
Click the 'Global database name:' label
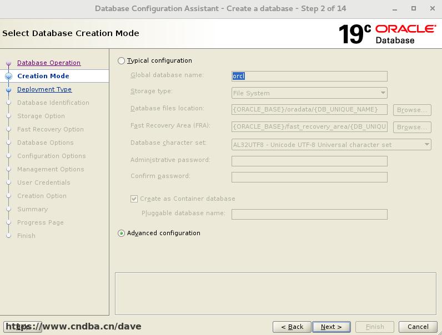coord(167,75)
